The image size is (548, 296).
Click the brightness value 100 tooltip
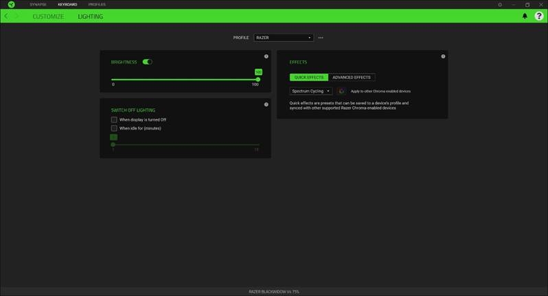coord(258,72)
